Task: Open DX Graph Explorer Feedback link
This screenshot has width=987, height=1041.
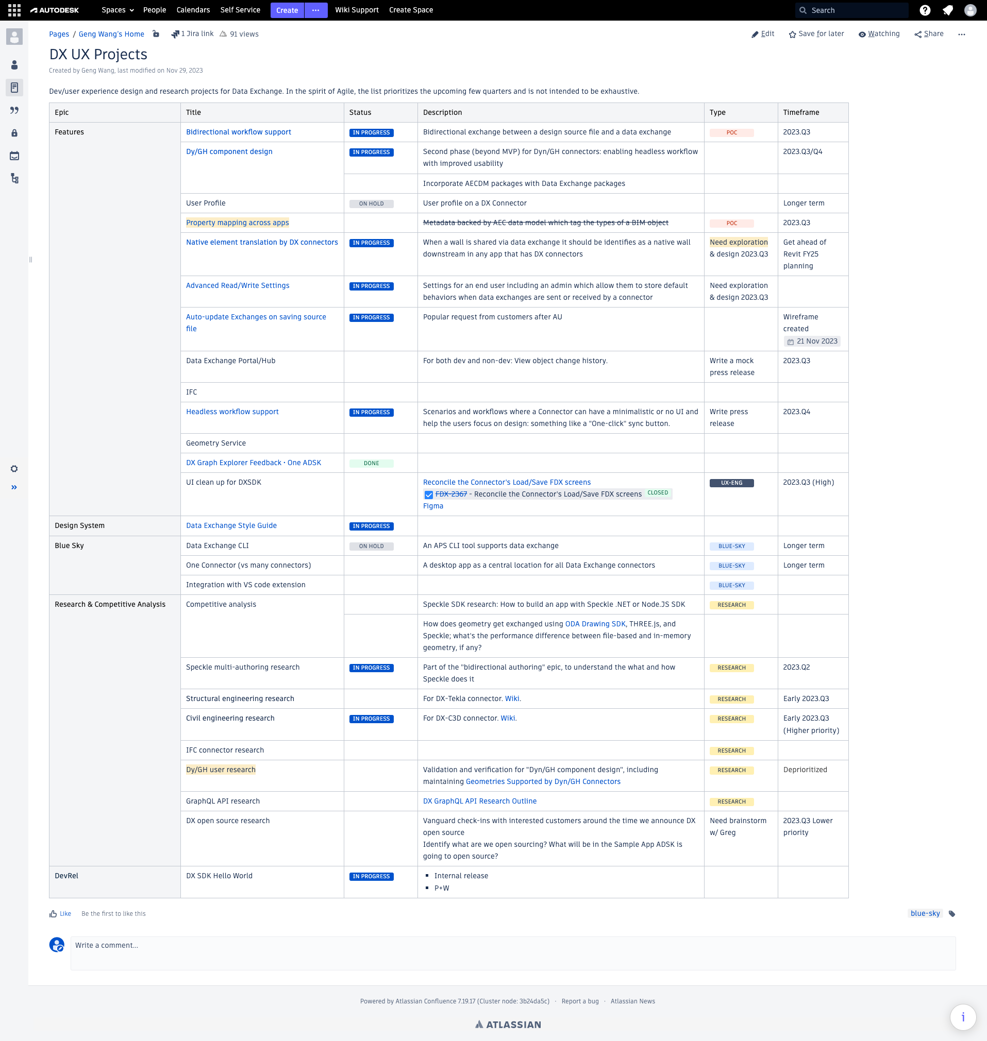Action: pyautogui.click(x=254, y=463)
